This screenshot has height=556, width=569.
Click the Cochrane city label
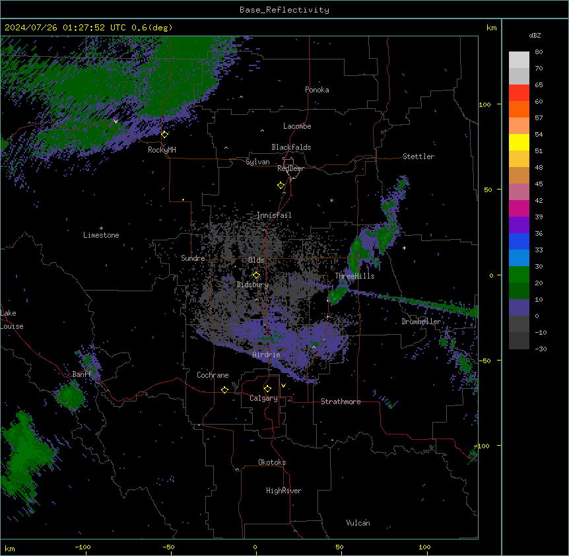213,375
